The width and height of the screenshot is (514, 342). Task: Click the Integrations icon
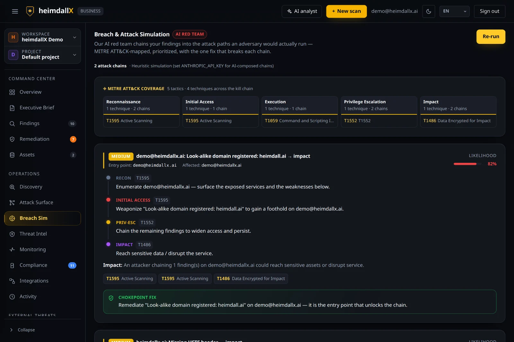coord(12,281)
